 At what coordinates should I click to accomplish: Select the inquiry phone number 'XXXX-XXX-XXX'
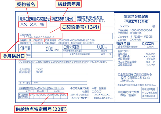click(x=102, y=95)
